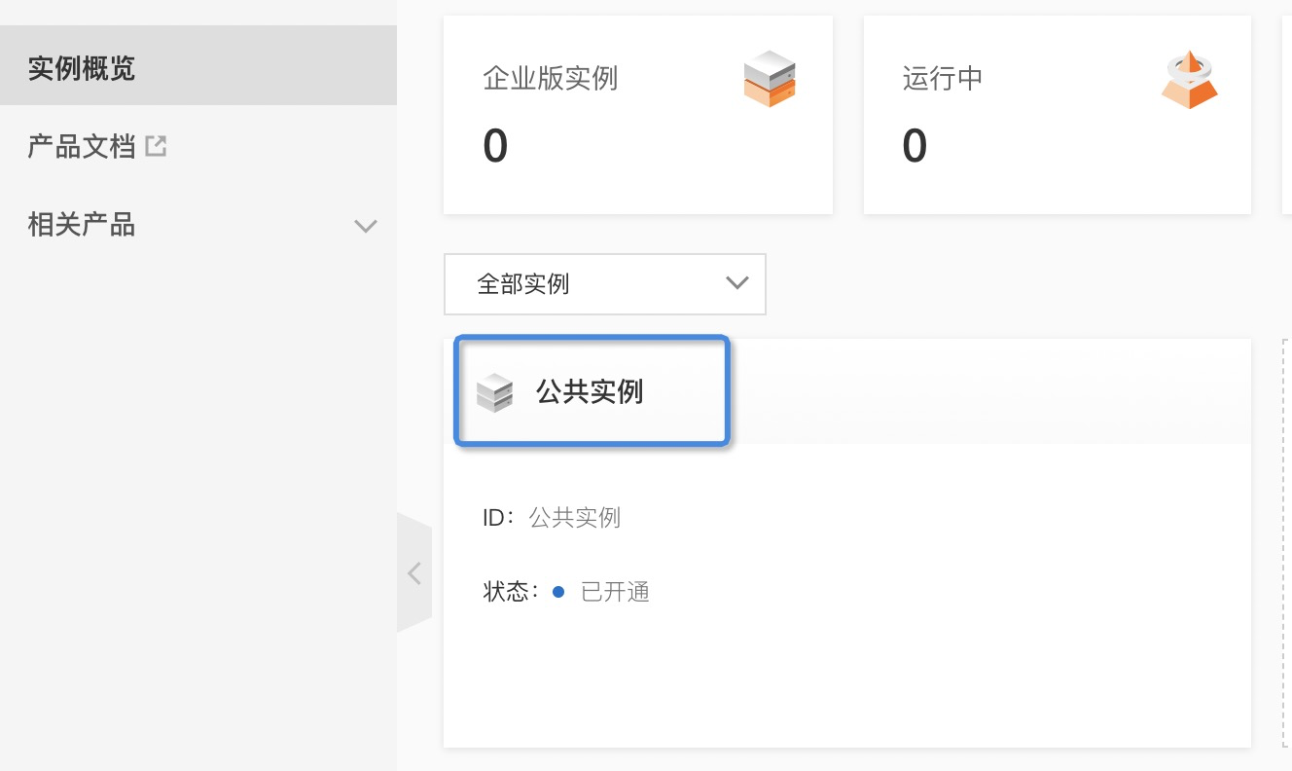The height and width of the screenshot is (771, 1292).
Task: Click the 已开通 status text
Action: click(x=615, y=592)
